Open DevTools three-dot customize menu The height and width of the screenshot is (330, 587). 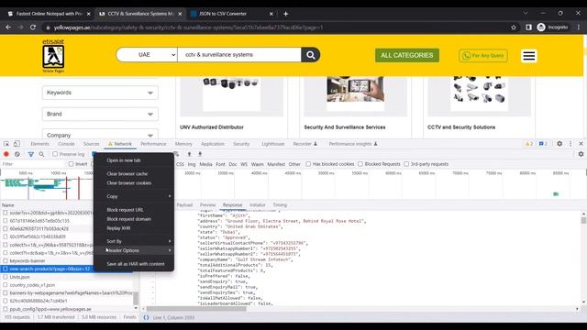tap(570, 144)
